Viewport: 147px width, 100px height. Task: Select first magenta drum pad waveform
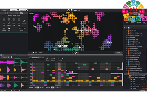(x=4, y=62)
